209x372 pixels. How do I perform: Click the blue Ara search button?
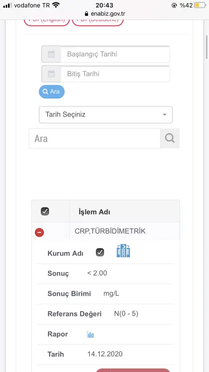point(52,92)
